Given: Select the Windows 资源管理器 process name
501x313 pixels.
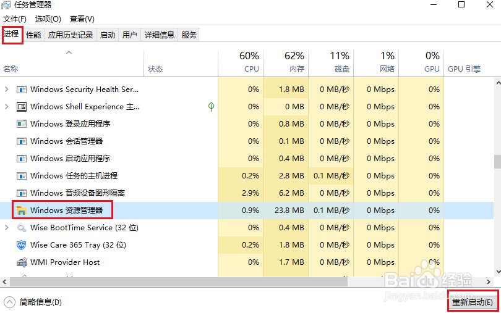Looking at the screenshot, I should (66, 211).
